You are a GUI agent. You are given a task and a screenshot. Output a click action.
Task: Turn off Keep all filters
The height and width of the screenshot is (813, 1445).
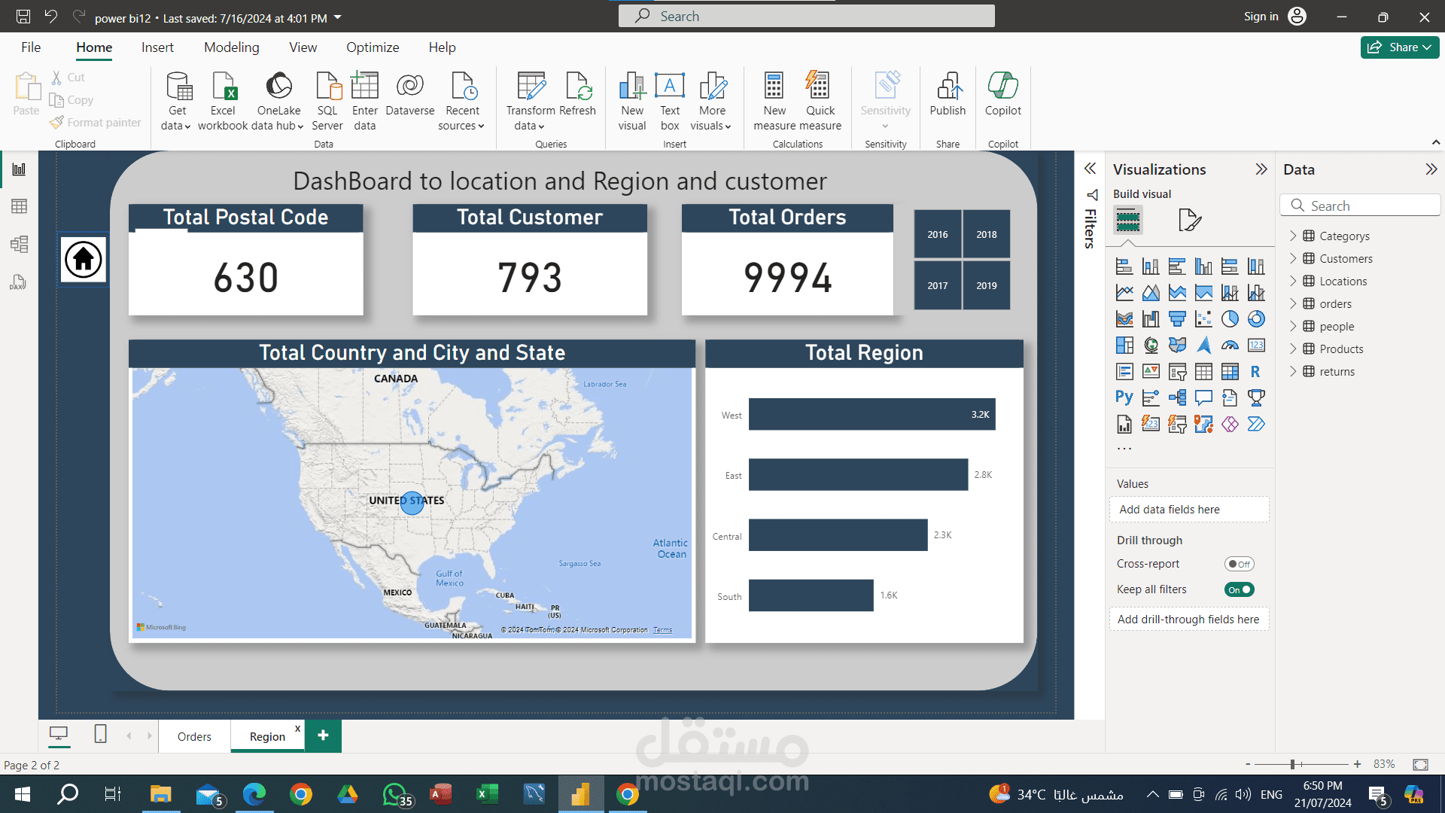pyautogui.click(x=1239, y=589)
